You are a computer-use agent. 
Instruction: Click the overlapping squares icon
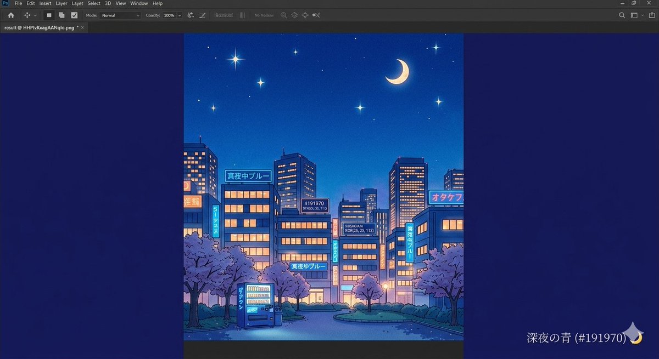62,15
